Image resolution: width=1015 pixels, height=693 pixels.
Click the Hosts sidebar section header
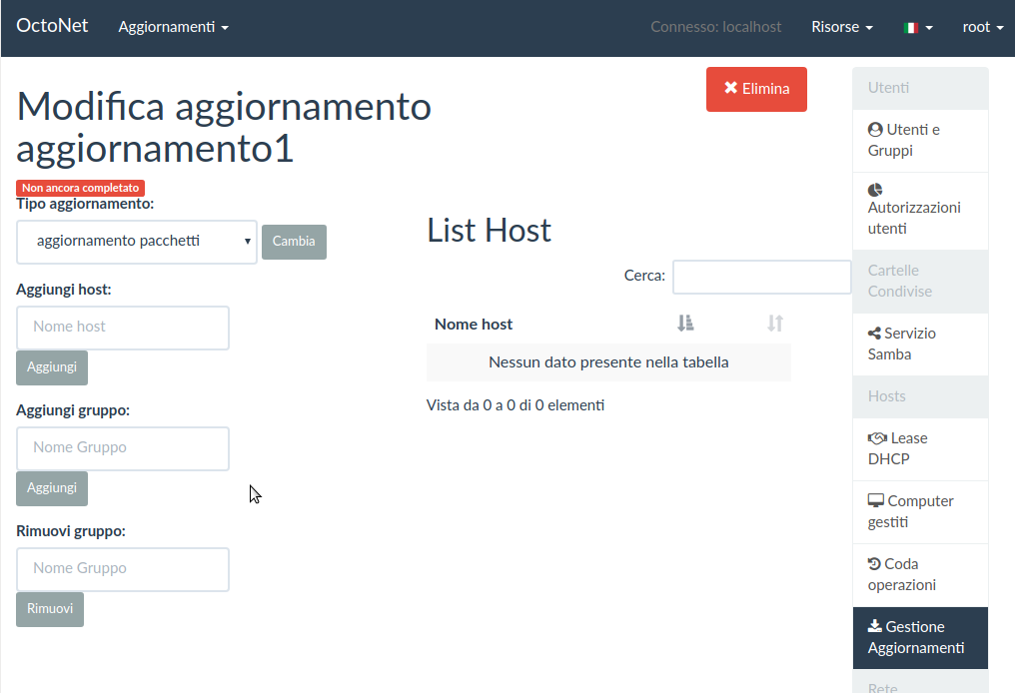click(x=920, y=396)
